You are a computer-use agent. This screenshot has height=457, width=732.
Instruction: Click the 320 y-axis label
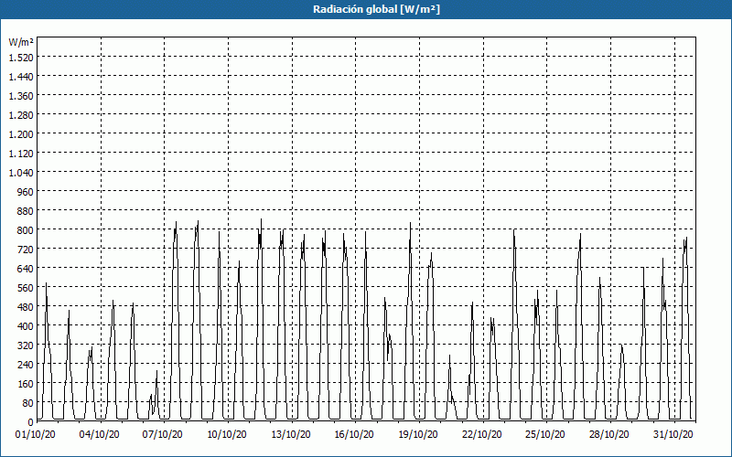click(x=26, y=345)
